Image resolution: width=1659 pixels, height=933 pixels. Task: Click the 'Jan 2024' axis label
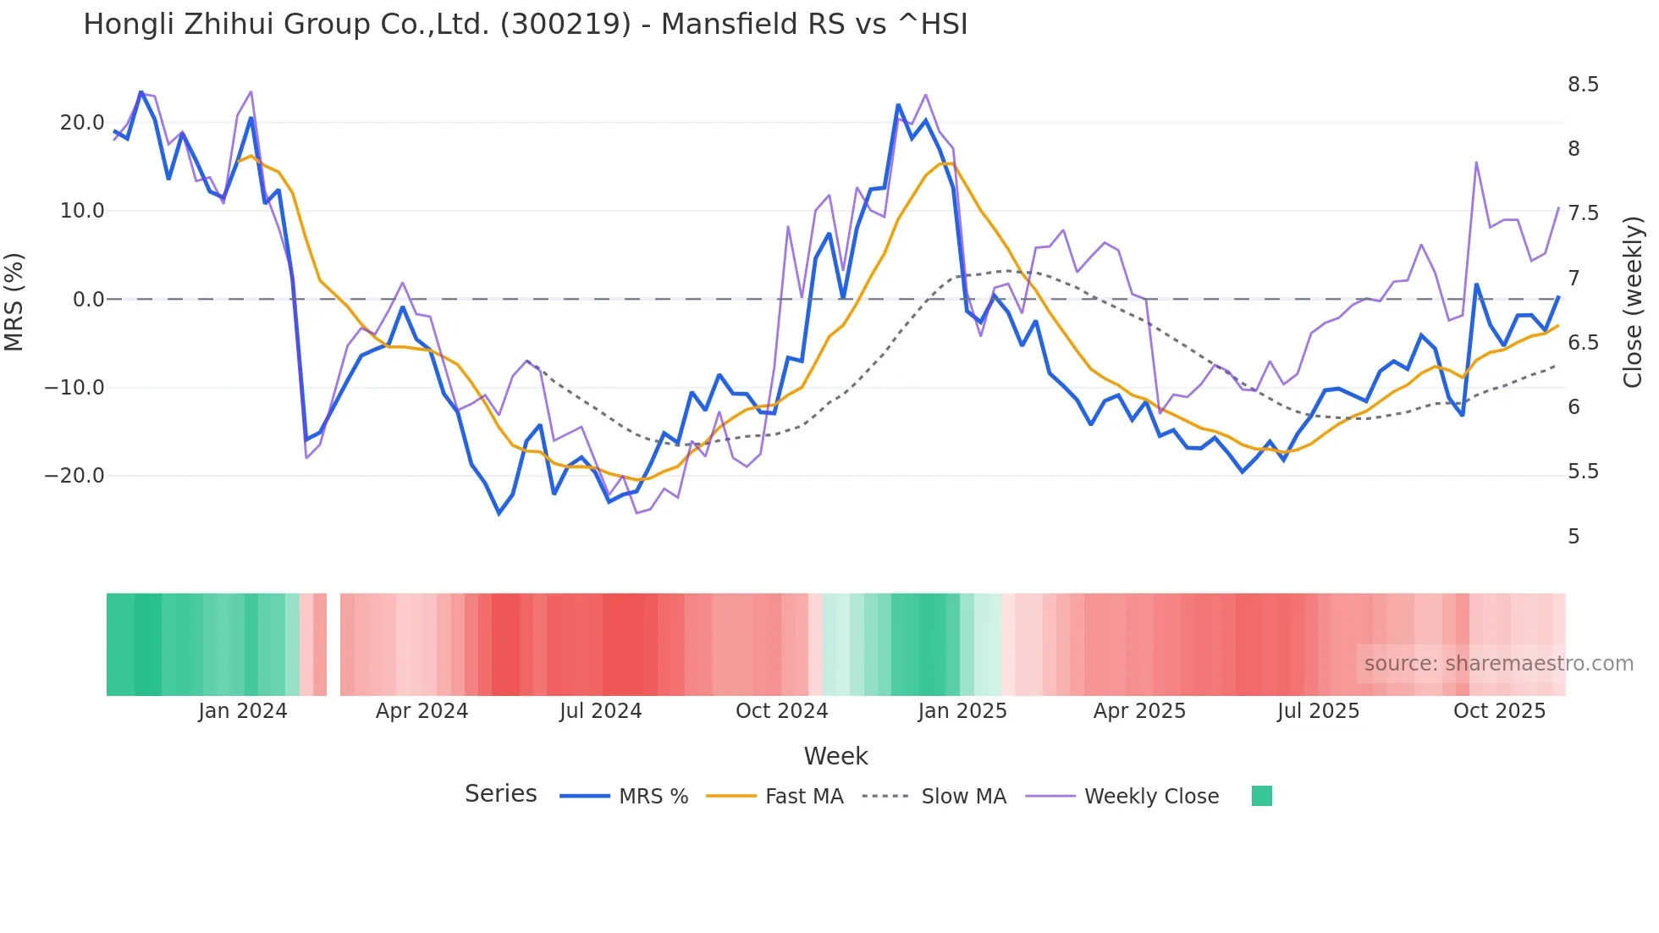(x=243, y=711)
